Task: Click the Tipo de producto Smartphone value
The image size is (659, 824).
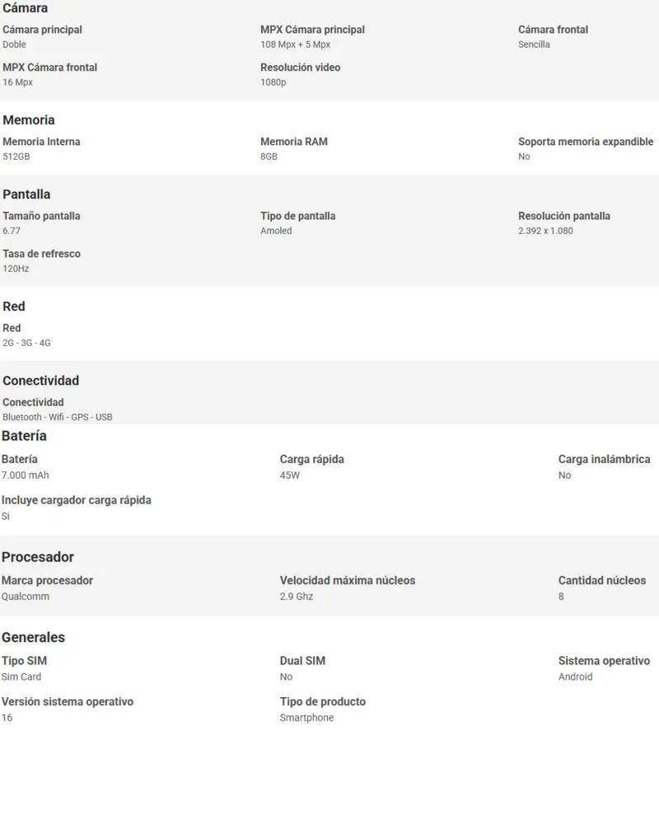Action: coord(307,718)
